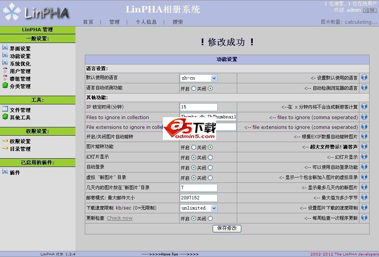Click the 保存修改 button
The height and width of the screenshot is (257, 379).
tap(227, 228)
